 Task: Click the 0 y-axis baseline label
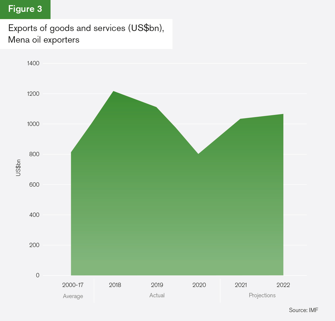[x=38, y=275]
